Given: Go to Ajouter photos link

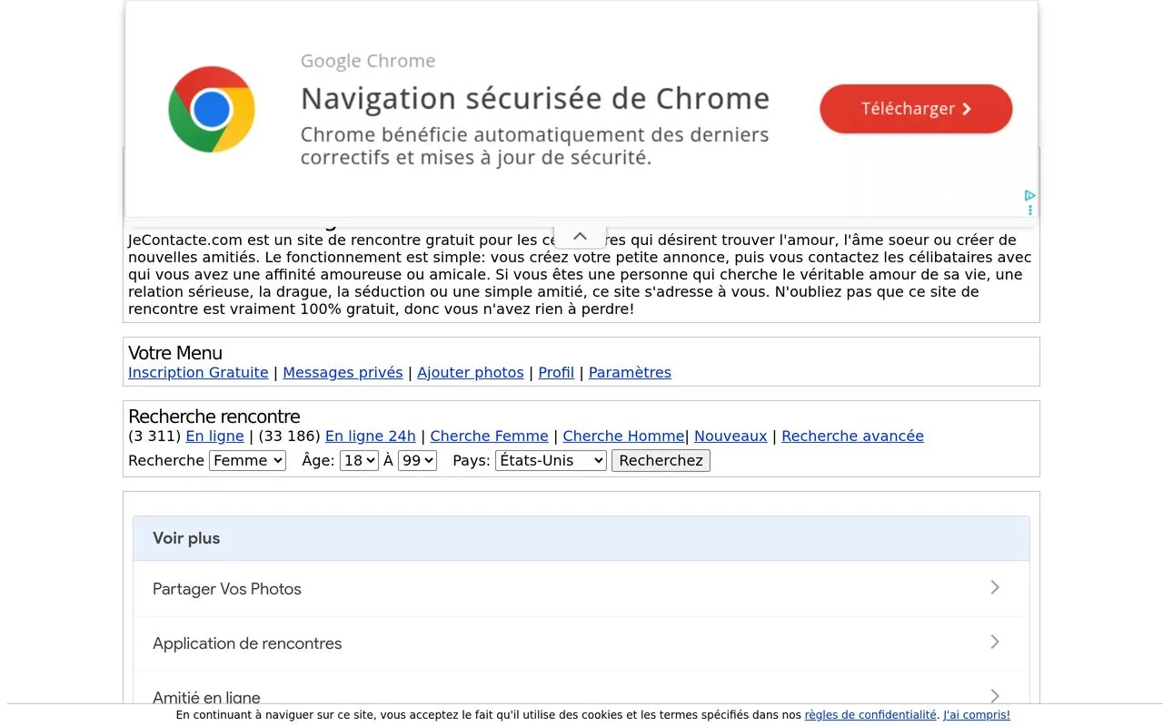Looking at the screenshot, I should tap(471, 372).
